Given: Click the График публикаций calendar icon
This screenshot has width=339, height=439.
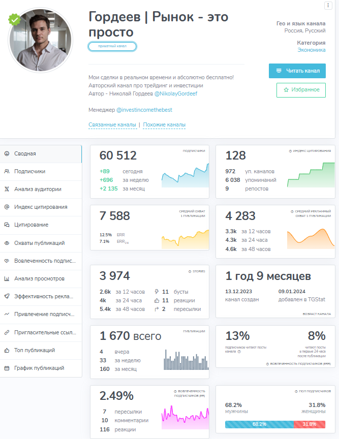Looking at the screenshot, I should point(7,368).
